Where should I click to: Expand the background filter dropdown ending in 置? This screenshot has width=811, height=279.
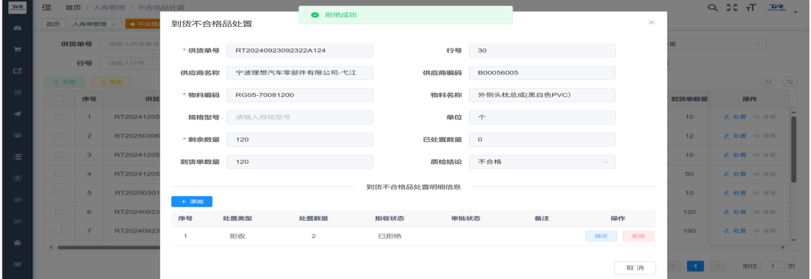(716, 44)
